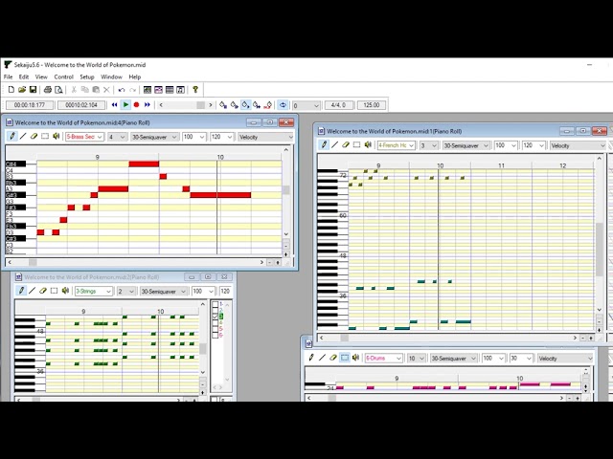Open the transport bar dropdown showing 0
This screenshot has width=613, height=459.
[x=306, y=105]
